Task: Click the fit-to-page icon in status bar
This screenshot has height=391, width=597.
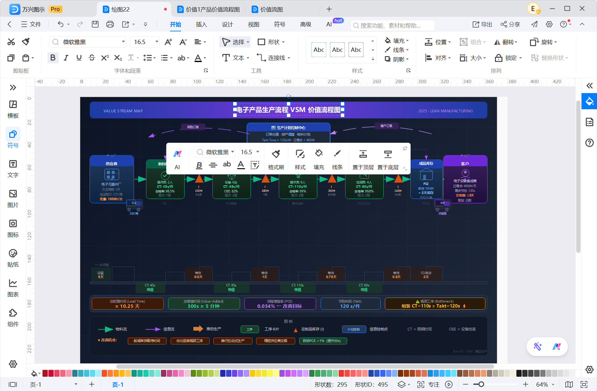Action: 584,384
